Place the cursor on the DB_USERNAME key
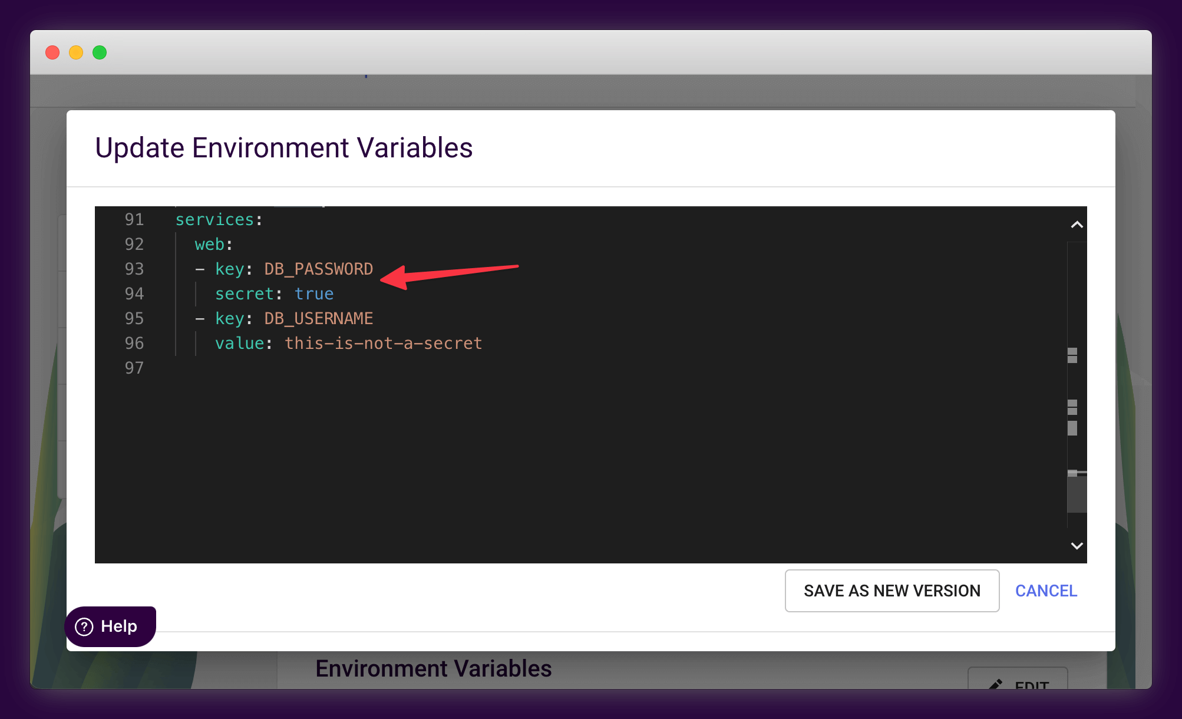This screenshot has width=1182, height=719. pyautogui.click(x=318, y=319)
